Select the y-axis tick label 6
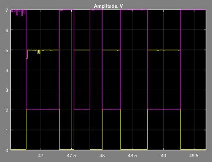 point(7,30)
